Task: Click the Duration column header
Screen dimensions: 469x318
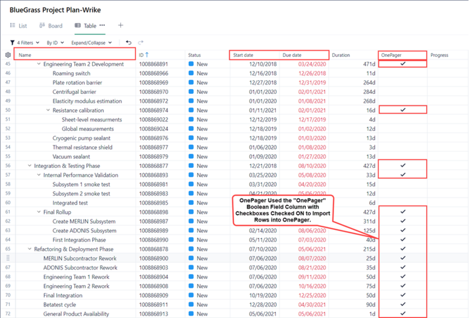Action: 341,55
